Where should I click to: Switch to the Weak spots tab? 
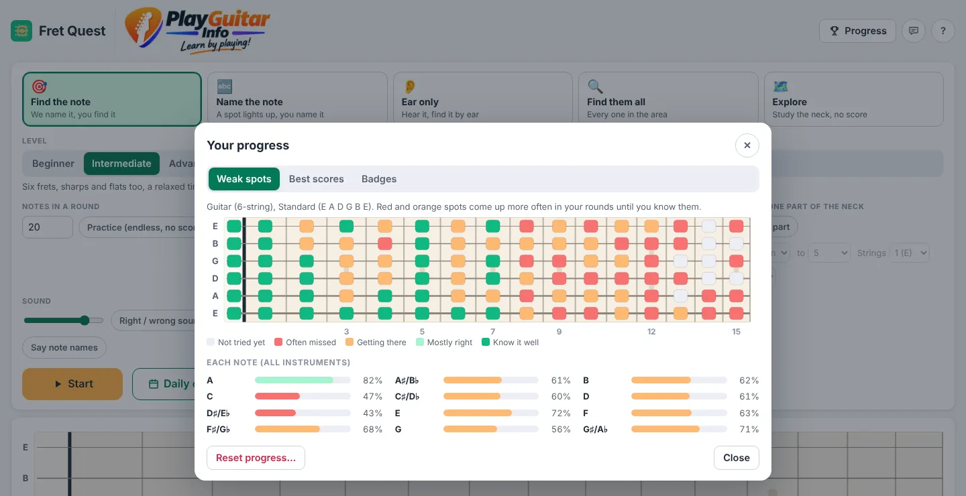(244, 179)
